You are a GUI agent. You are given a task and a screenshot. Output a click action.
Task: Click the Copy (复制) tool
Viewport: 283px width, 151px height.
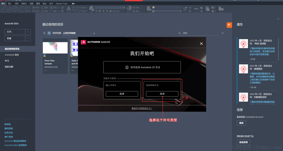coord(36,11)
